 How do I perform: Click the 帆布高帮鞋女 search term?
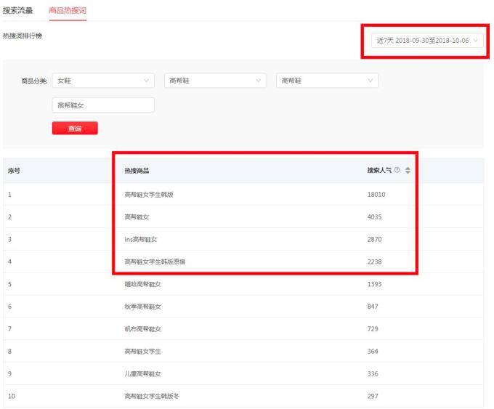[x=142, y=329]
